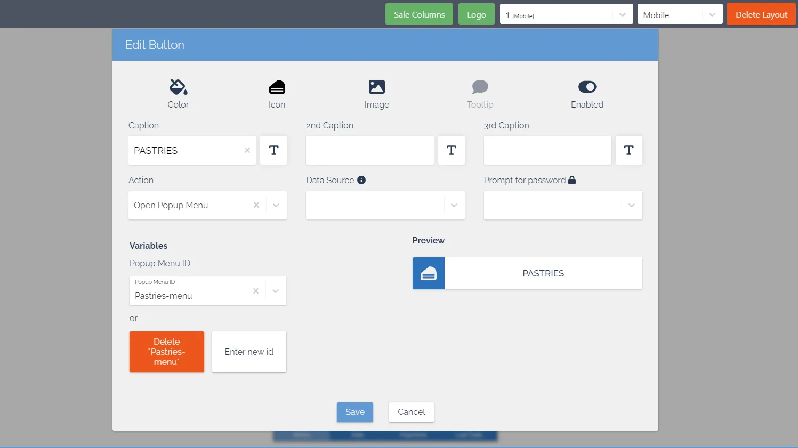Save the button edits

355,412
